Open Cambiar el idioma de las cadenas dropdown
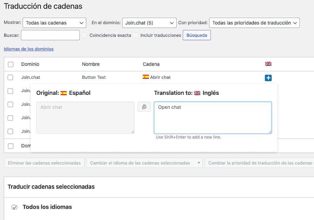Screen dimensions: 314x220 point(144,163)
